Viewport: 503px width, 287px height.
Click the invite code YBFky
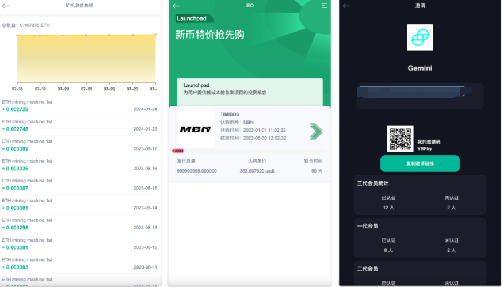tap(424, 147)
